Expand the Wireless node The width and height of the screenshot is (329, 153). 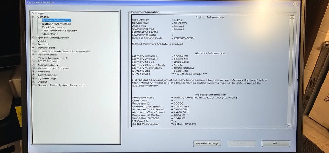pyautogui.click(x=33, y=71)
